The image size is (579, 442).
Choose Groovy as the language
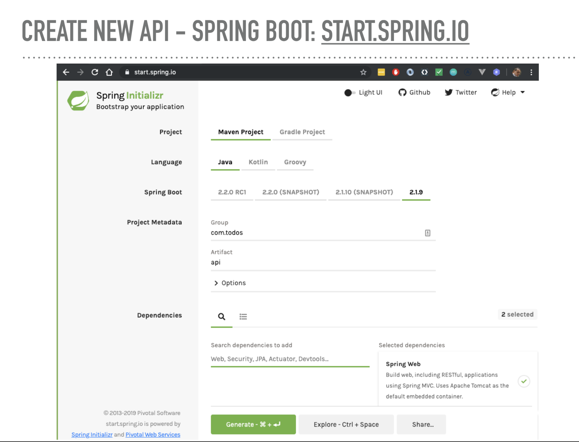pos(295,162)
